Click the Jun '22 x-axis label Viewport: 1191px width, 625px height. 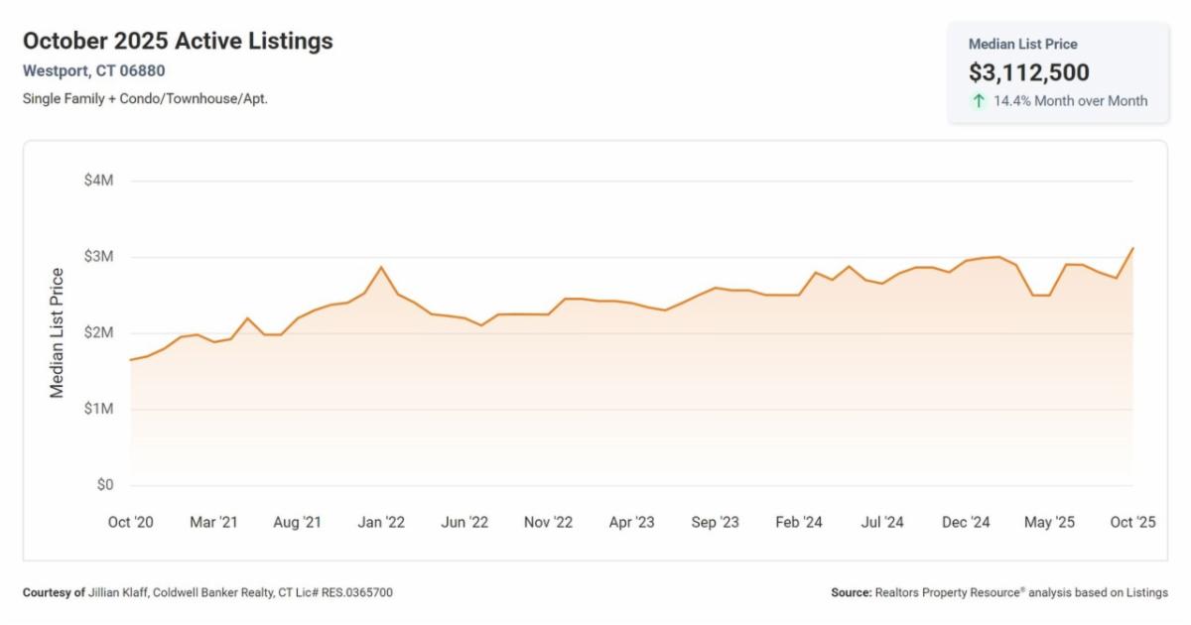464,523
